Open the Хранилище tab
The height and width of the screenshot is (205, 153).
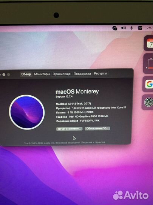(x=62, y=74)
